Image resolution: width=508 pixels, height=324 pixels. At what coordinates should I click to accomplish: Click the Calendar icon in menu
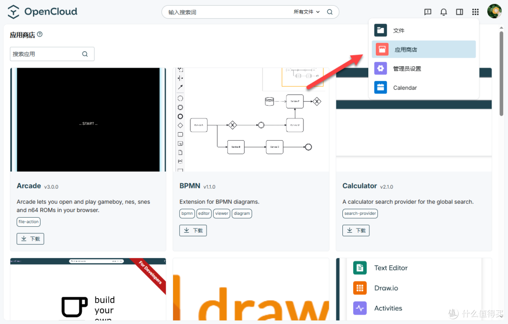(x=381, y=87)
